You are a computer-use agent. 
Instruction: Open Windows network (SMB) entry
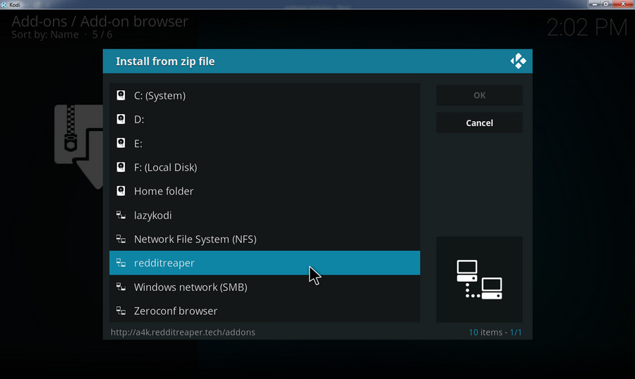[190, 287]
